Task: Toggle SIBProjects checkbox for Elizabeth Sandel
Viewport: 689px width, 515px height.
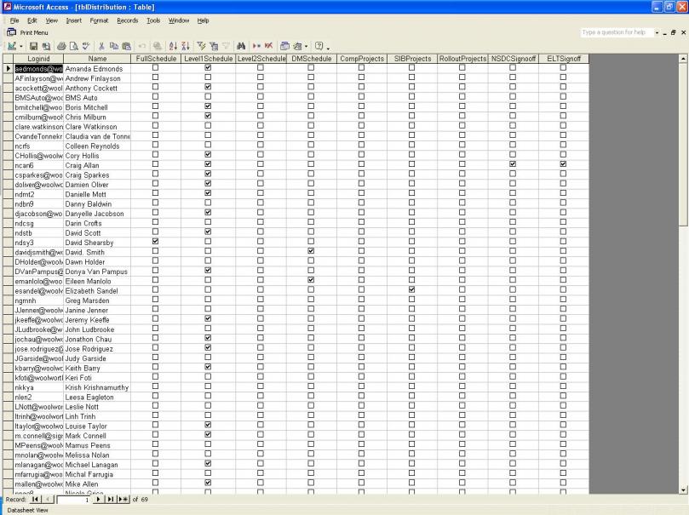Action: tap(411, 289)
